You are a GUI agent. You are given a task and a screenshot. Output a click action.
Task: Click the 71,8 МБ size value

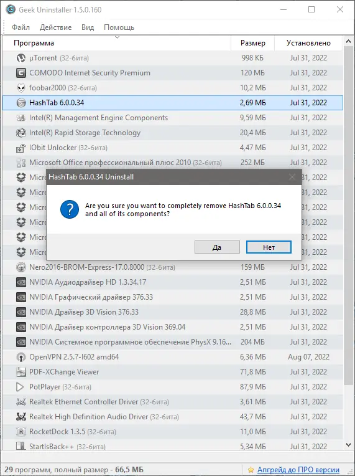coord(252,372)
